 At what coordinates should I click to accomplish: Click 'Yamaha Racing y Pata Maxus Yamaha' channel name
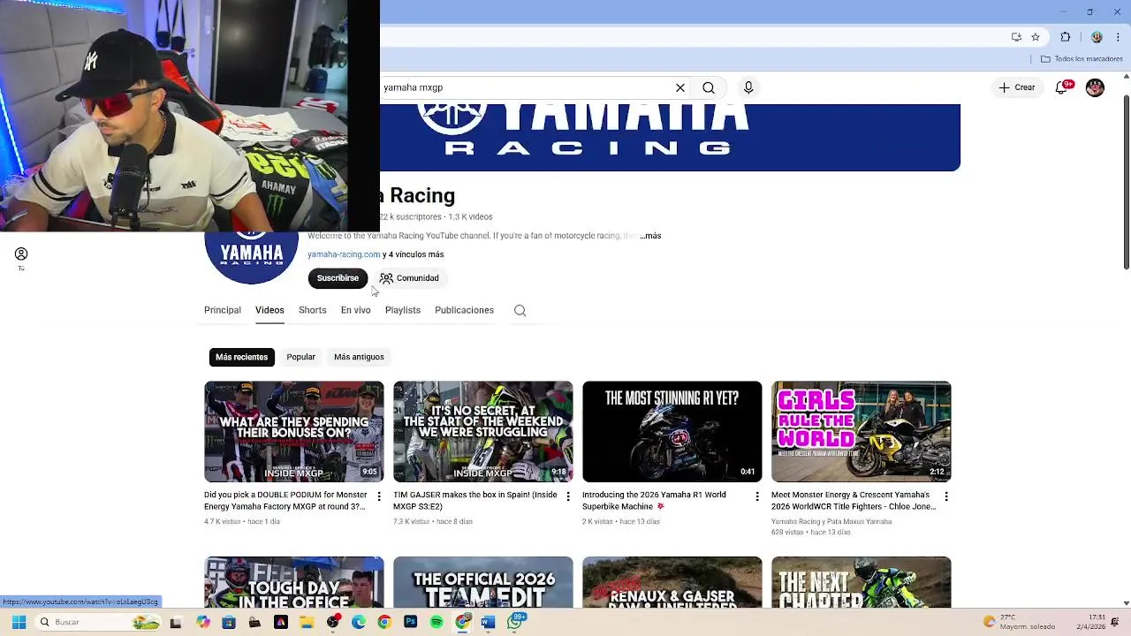point(831,521)
